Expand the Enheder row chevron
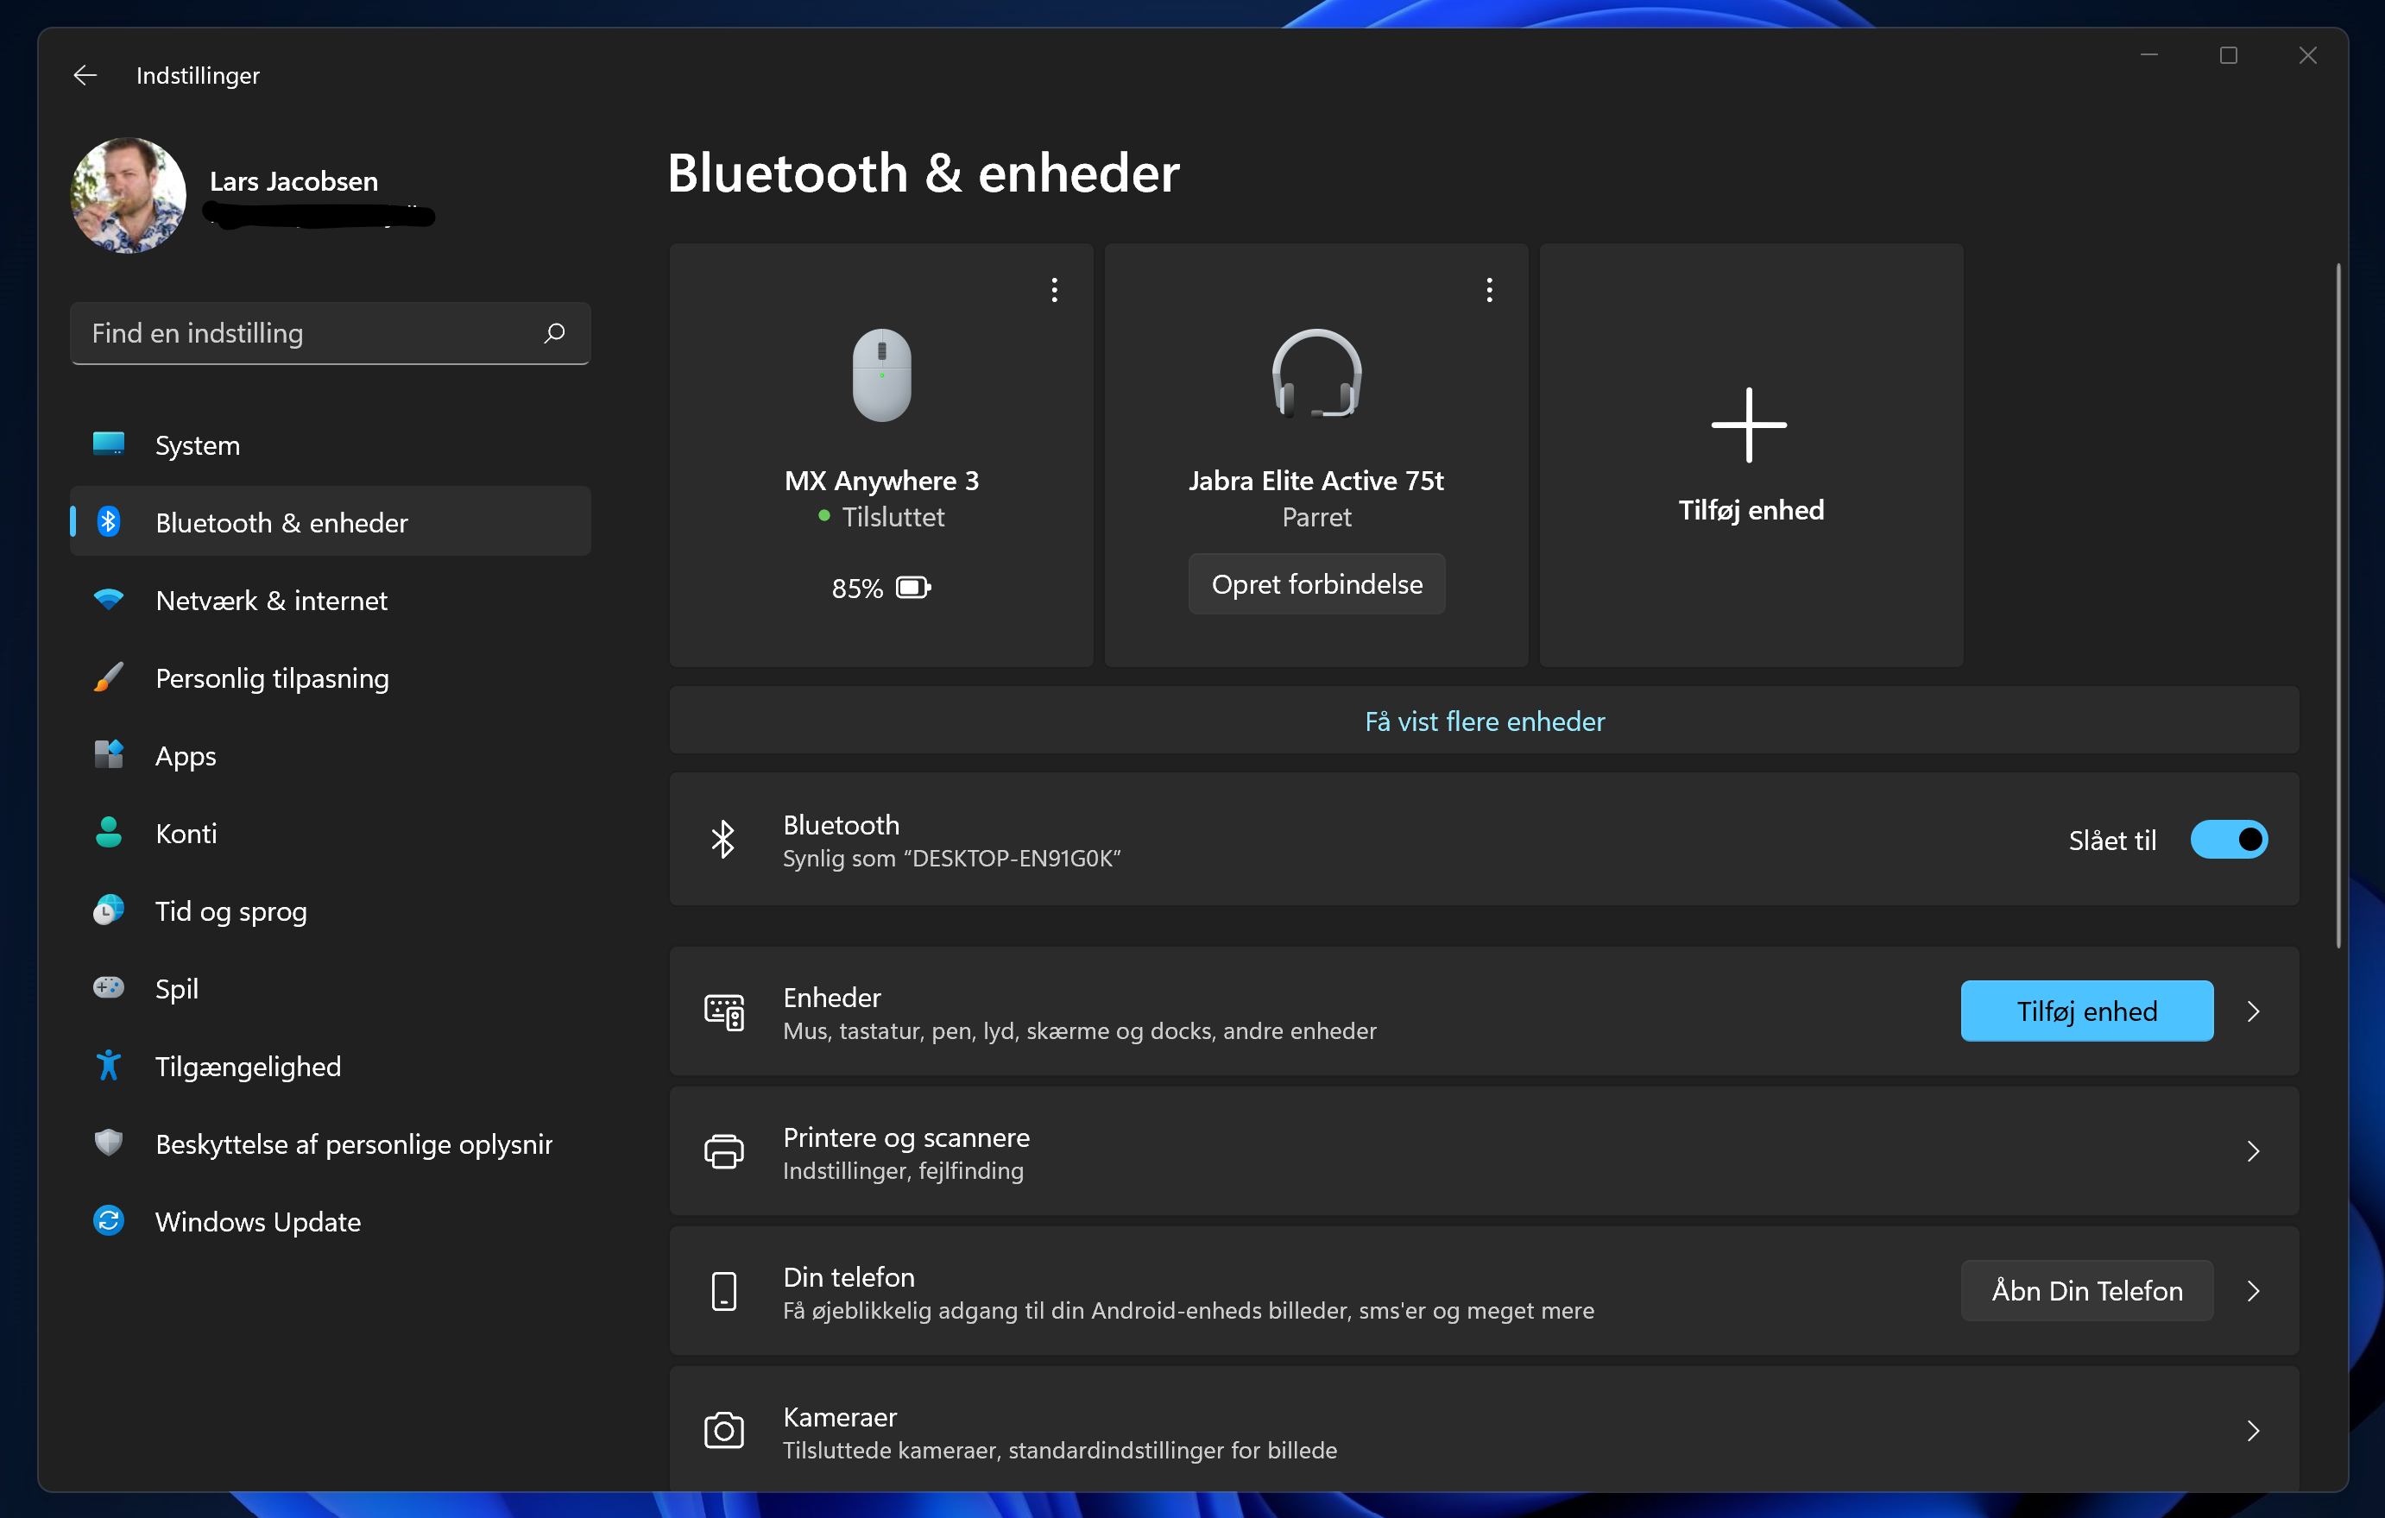Viewport: 2385px width, 1518px height. coord(2253,1011)
